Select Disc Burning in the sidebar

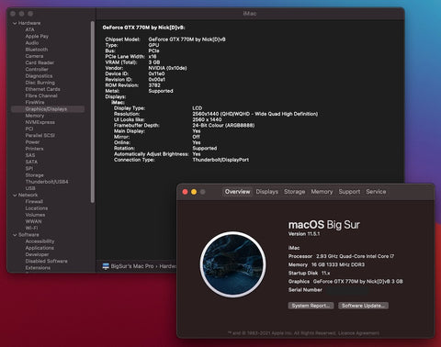click(x=40, y=83)
